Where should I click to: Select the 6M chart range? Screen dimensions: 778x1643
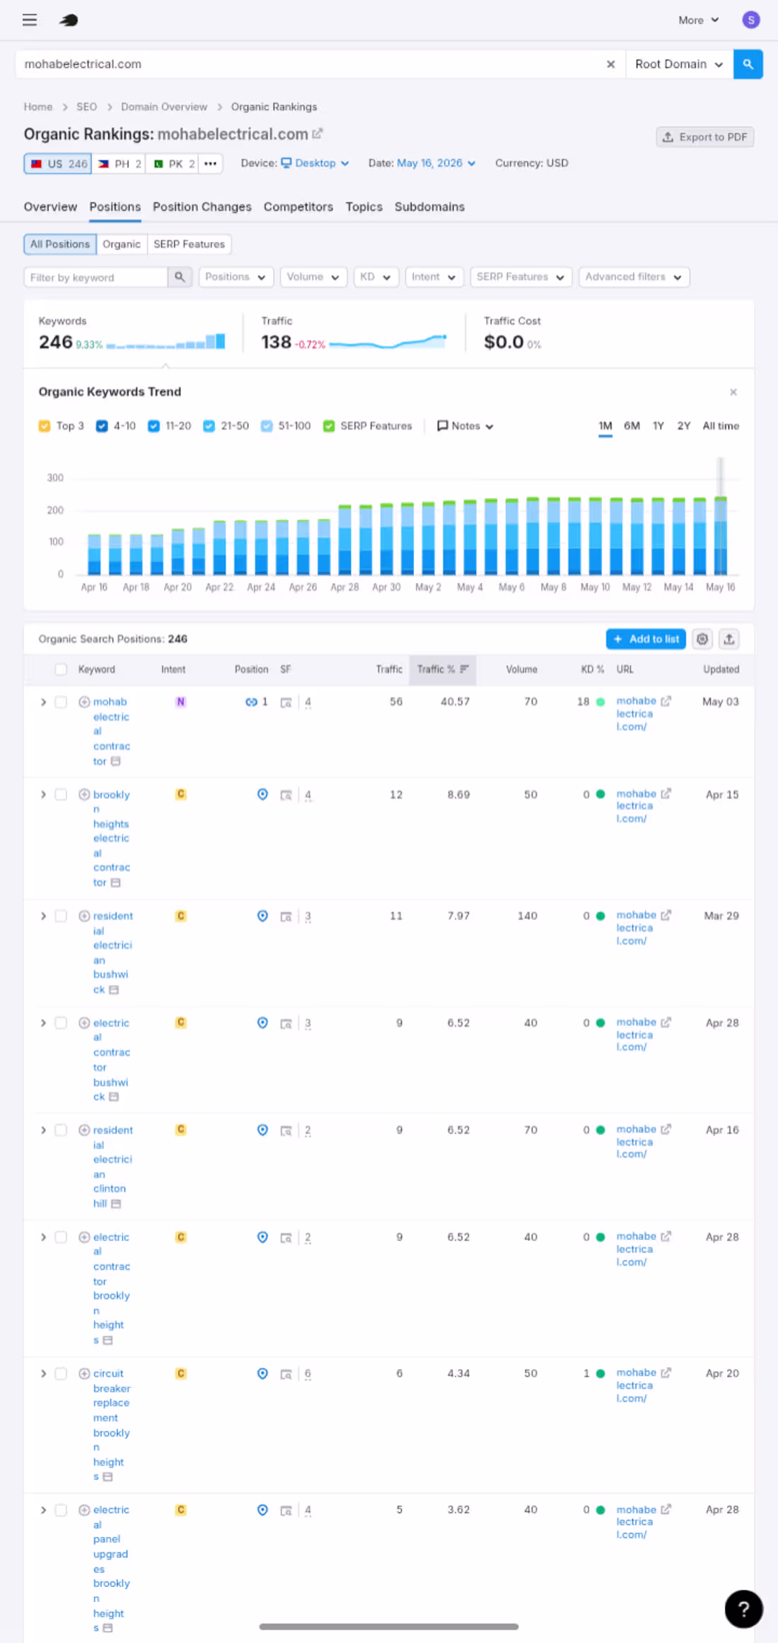coord(632,426)
